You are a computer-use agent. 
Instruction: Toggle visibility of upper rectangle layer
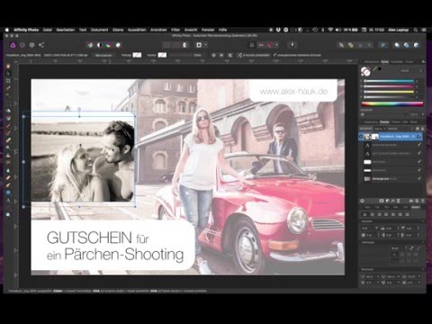click(x=419, y=162)
